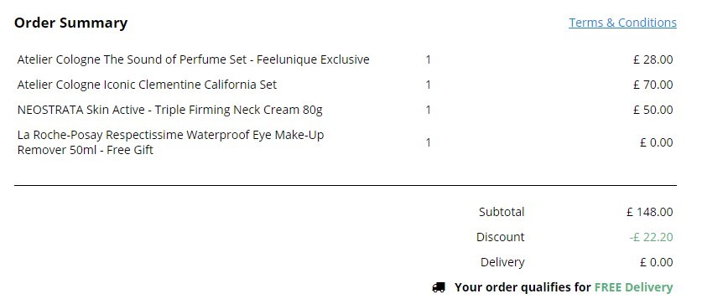Open the Terms & Conditions link
The width and height of the screenshot is (702, 304).
(x=622, y=23)
